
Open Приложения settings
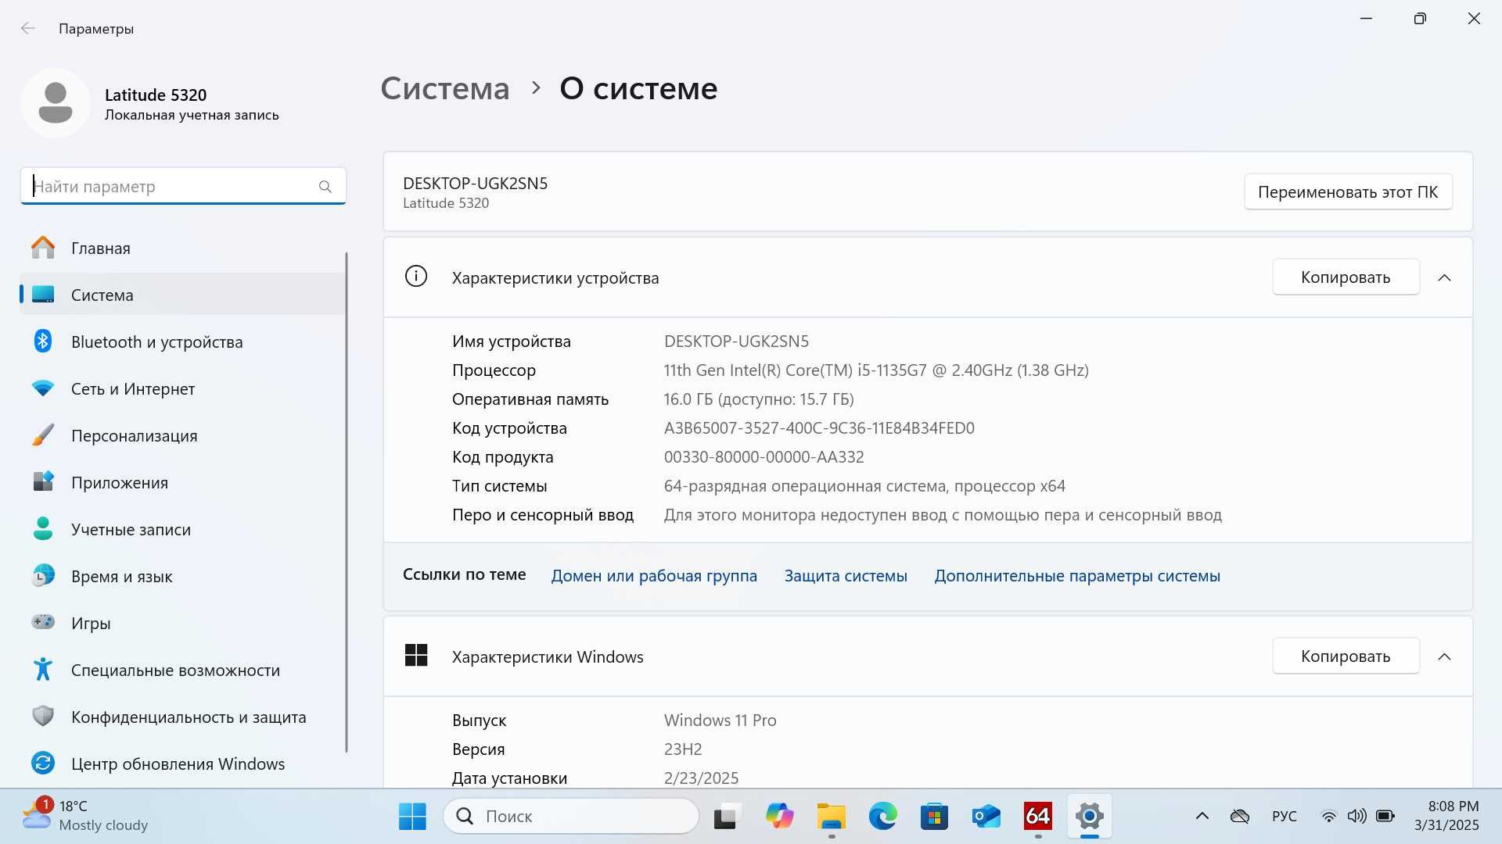[183, 483]
